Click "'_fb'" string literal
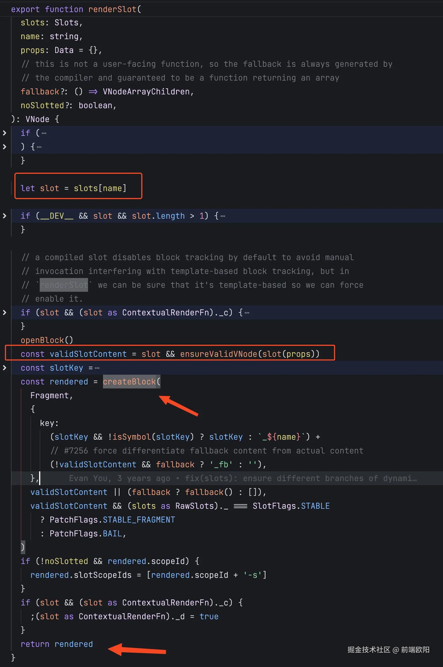443x667 pixels. (221, 464)
